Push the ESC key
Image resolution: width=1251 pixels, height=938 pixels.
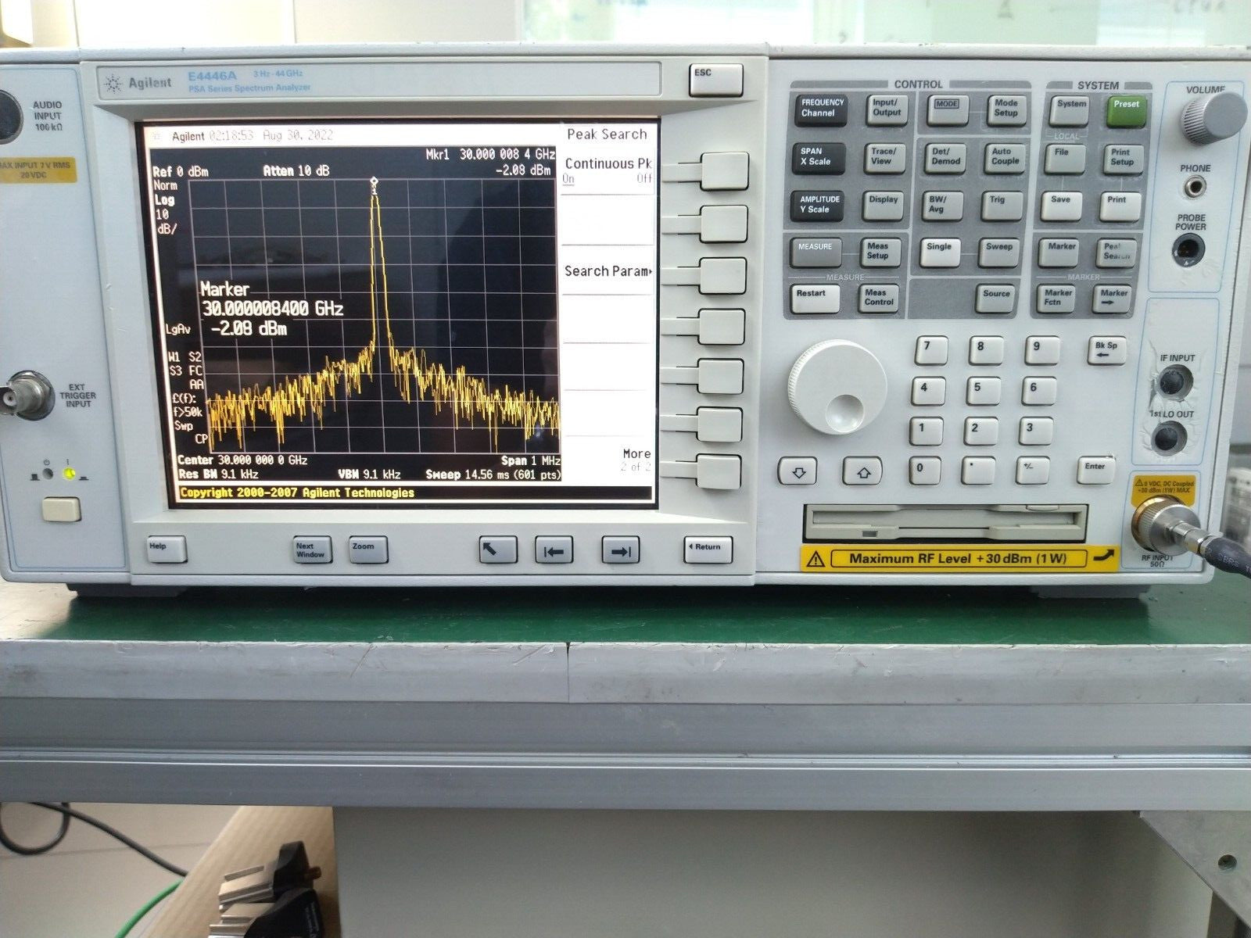715,80
